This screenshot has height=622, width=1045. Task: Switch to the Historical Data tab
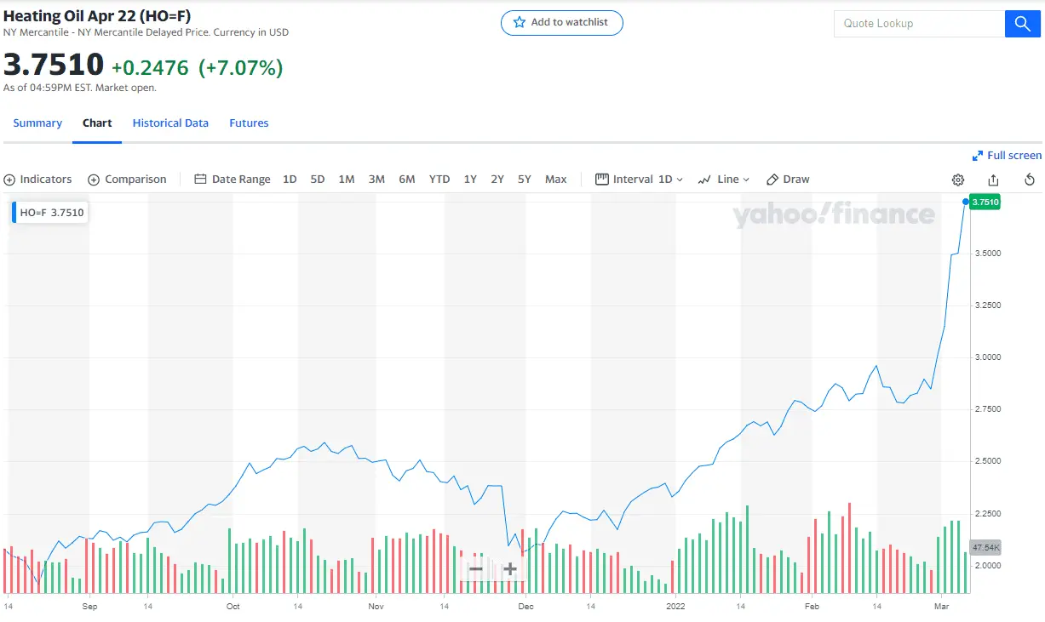pos(170,123)
